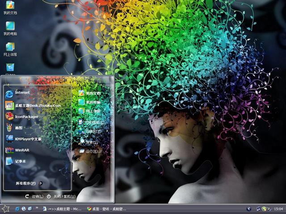Select 网上邻居 desktop icon

10,49
